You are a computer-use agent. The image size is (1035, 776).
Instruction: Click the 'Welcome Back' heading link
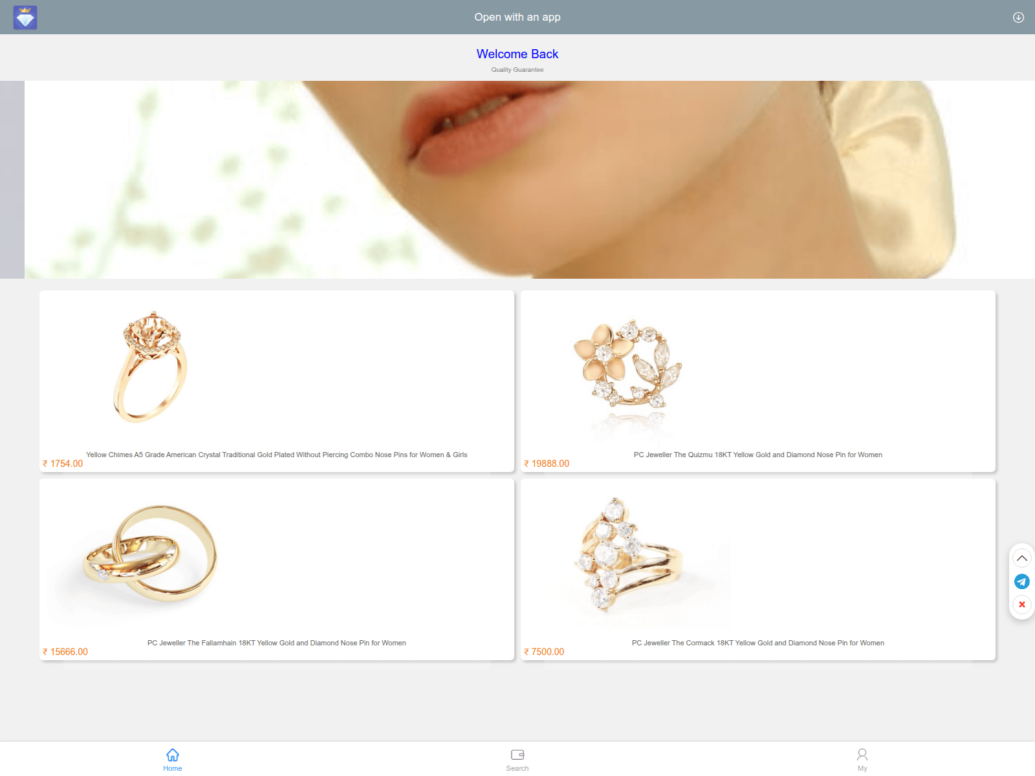[x=517, y=54]
